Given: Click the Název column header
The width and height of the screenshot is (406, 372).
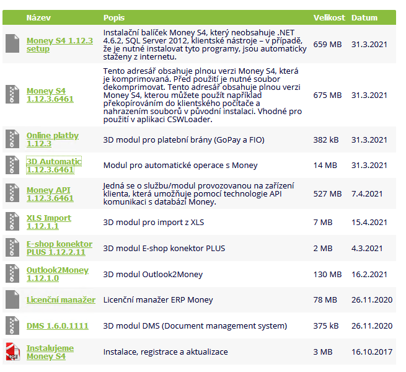Looking at the screenshot, I should (38, 17).
